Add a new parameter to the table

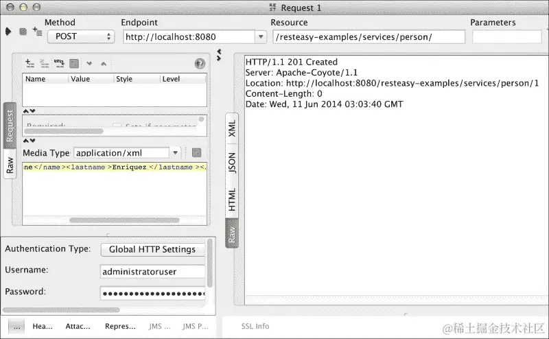30,63
